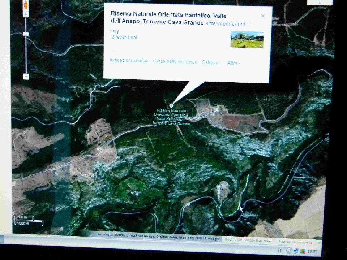This screenshot has width=347, height=260.
Task: Select the Street View pegman icon
Action: click(26, 5)
